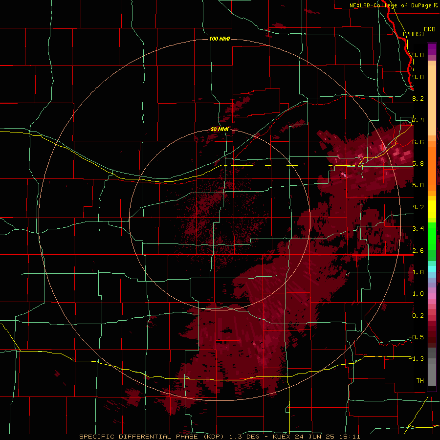Click the KUEX station identifier in caption
The image size is (440, 440).
(x=283, y=437)
